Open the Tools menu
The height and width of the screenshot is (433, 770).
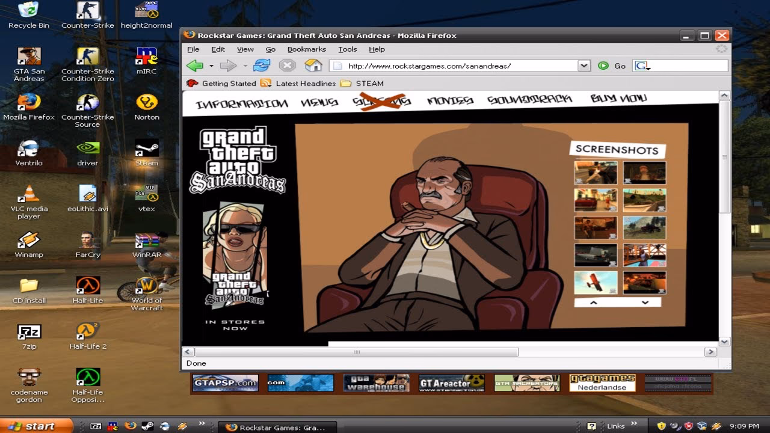[x=347, y=49]
